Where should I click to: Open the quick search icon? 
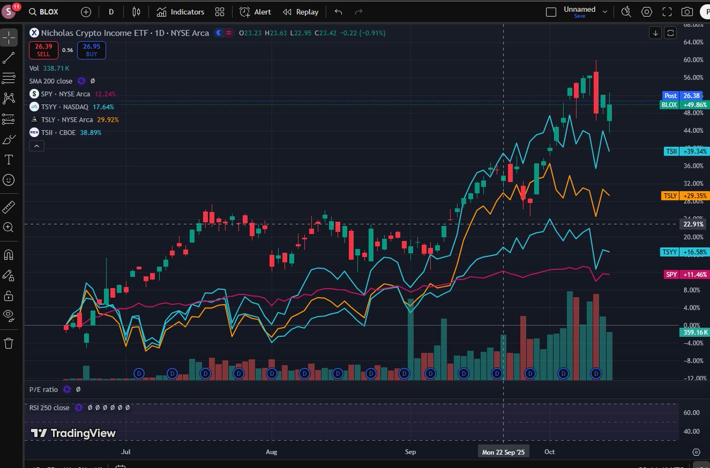pos(627,12)
